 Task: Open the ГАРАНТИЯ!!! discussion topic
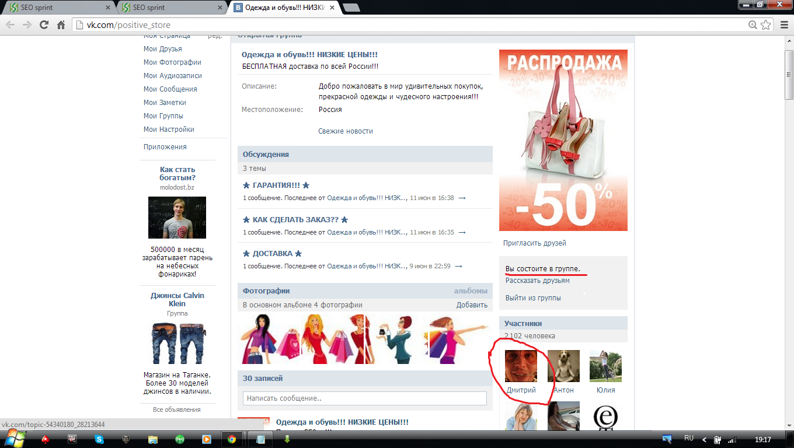tap(276, 185)
